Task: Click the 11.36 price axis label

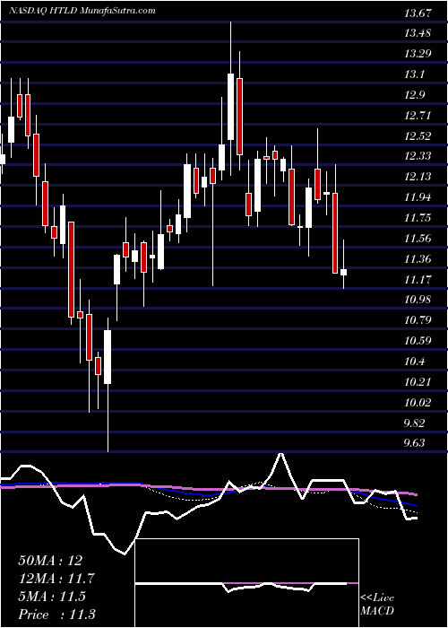Action: tap(418, 259)
